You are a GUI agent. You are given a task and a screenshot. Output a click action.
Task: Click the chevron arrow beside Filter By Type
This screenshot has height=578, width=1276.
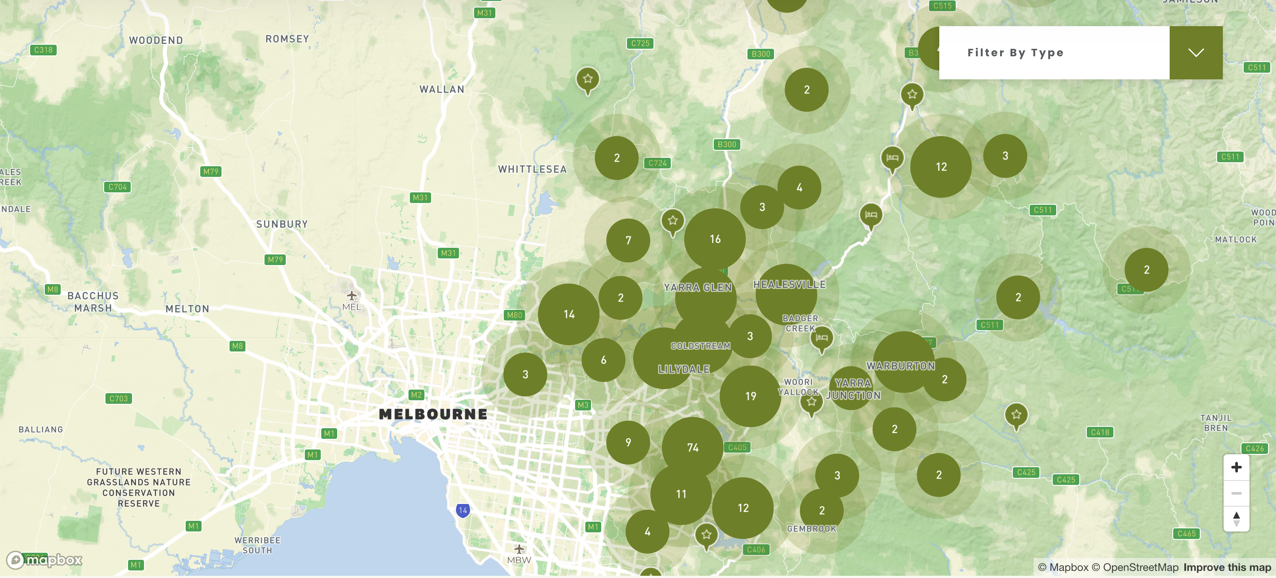[1196, 53]
